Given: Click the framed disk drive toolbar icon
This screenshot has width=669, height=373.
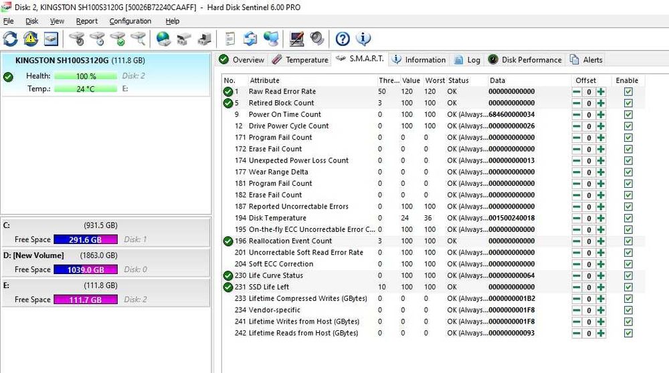Looking at the screenshot, I should [51, 39].
